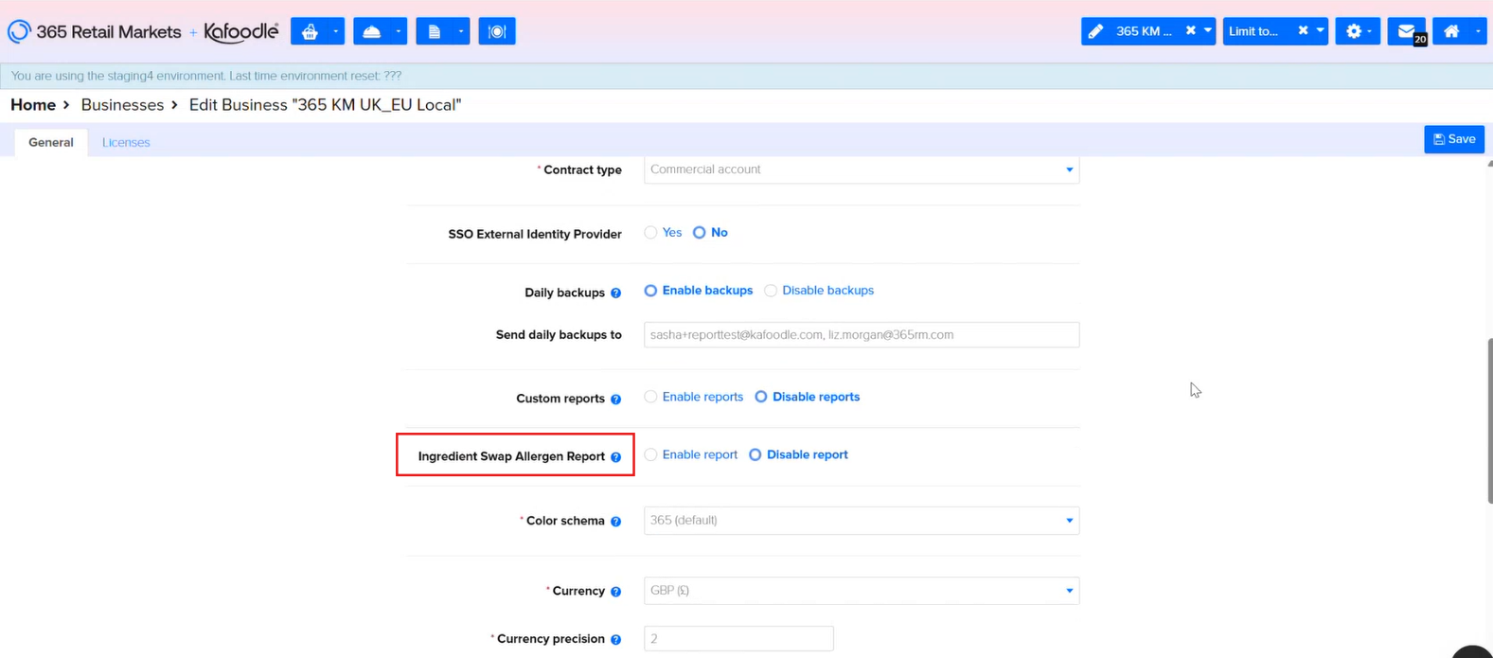Viewport: 1493px width, 658px height.
Task: Expand the 365 KM business selector arrow
Action: (x=1208, y=31)
